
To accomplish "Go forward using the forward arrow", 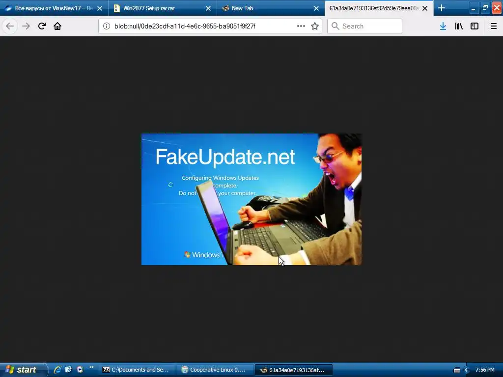I will click(26, 26).
